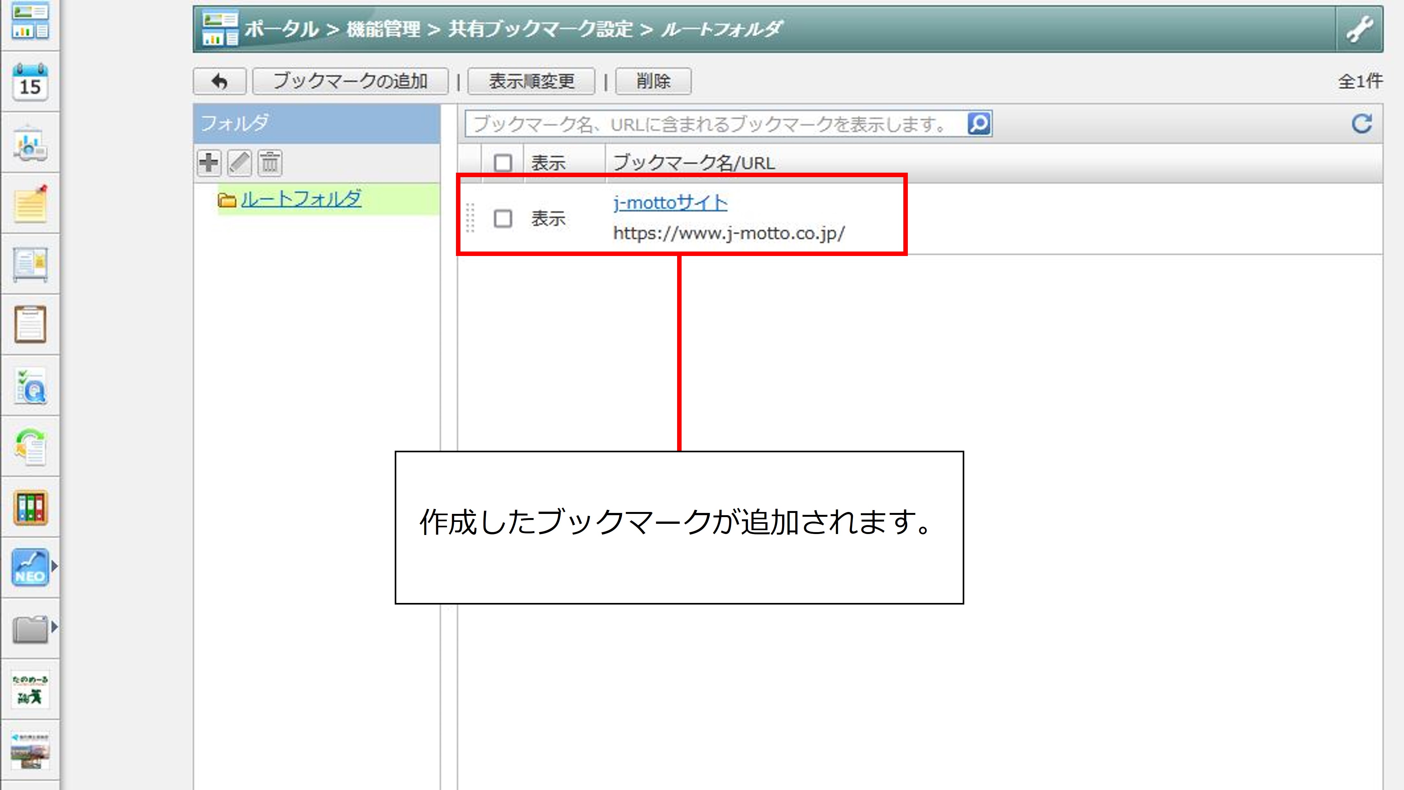Click 削除 button
Screen dimensions: 1404x790
pyautogui.click(x=653, y=82)
